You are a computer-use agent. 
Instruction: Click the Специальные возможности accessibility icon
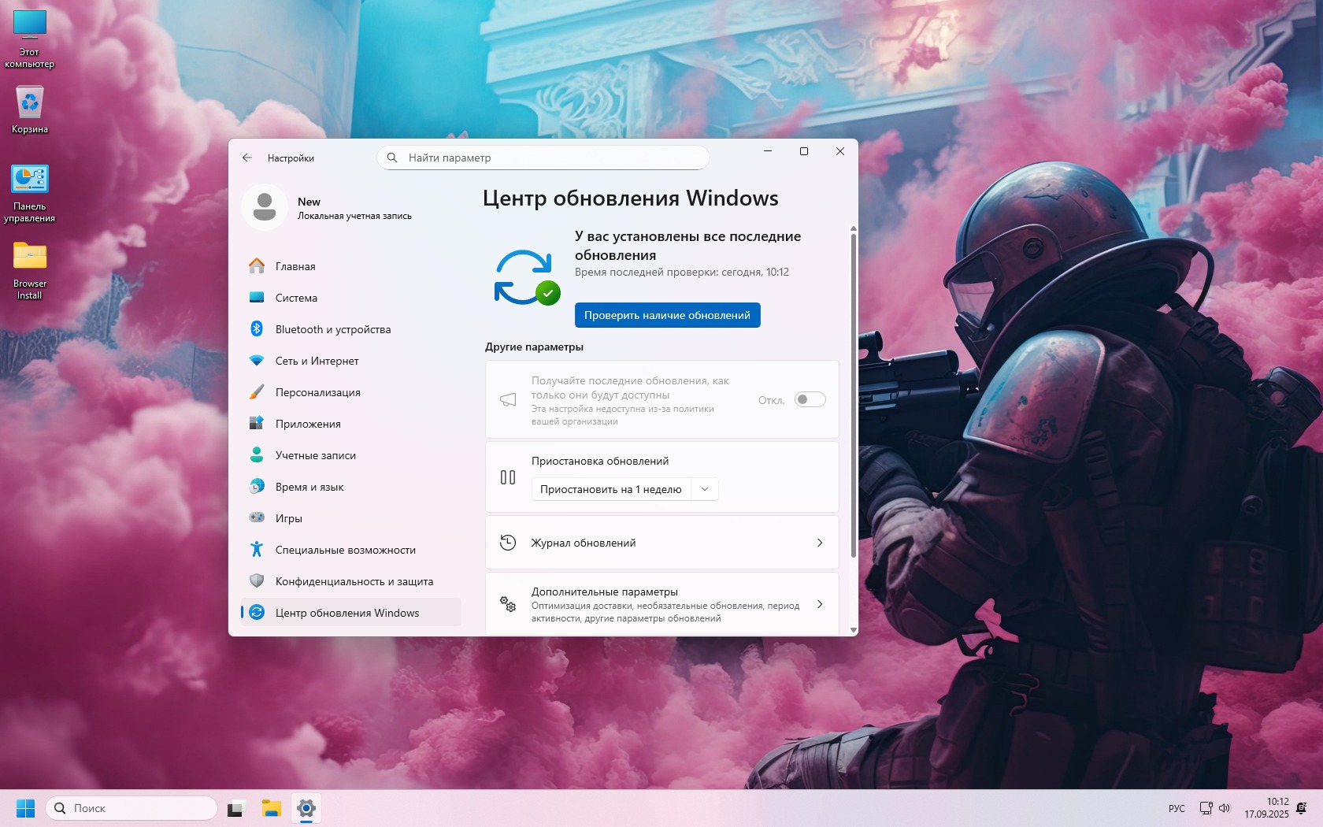(257, 550)
